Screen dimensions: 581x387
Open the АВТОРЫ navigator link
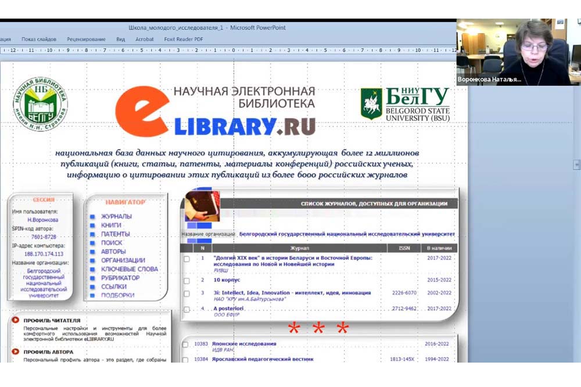tap(113, 252)
